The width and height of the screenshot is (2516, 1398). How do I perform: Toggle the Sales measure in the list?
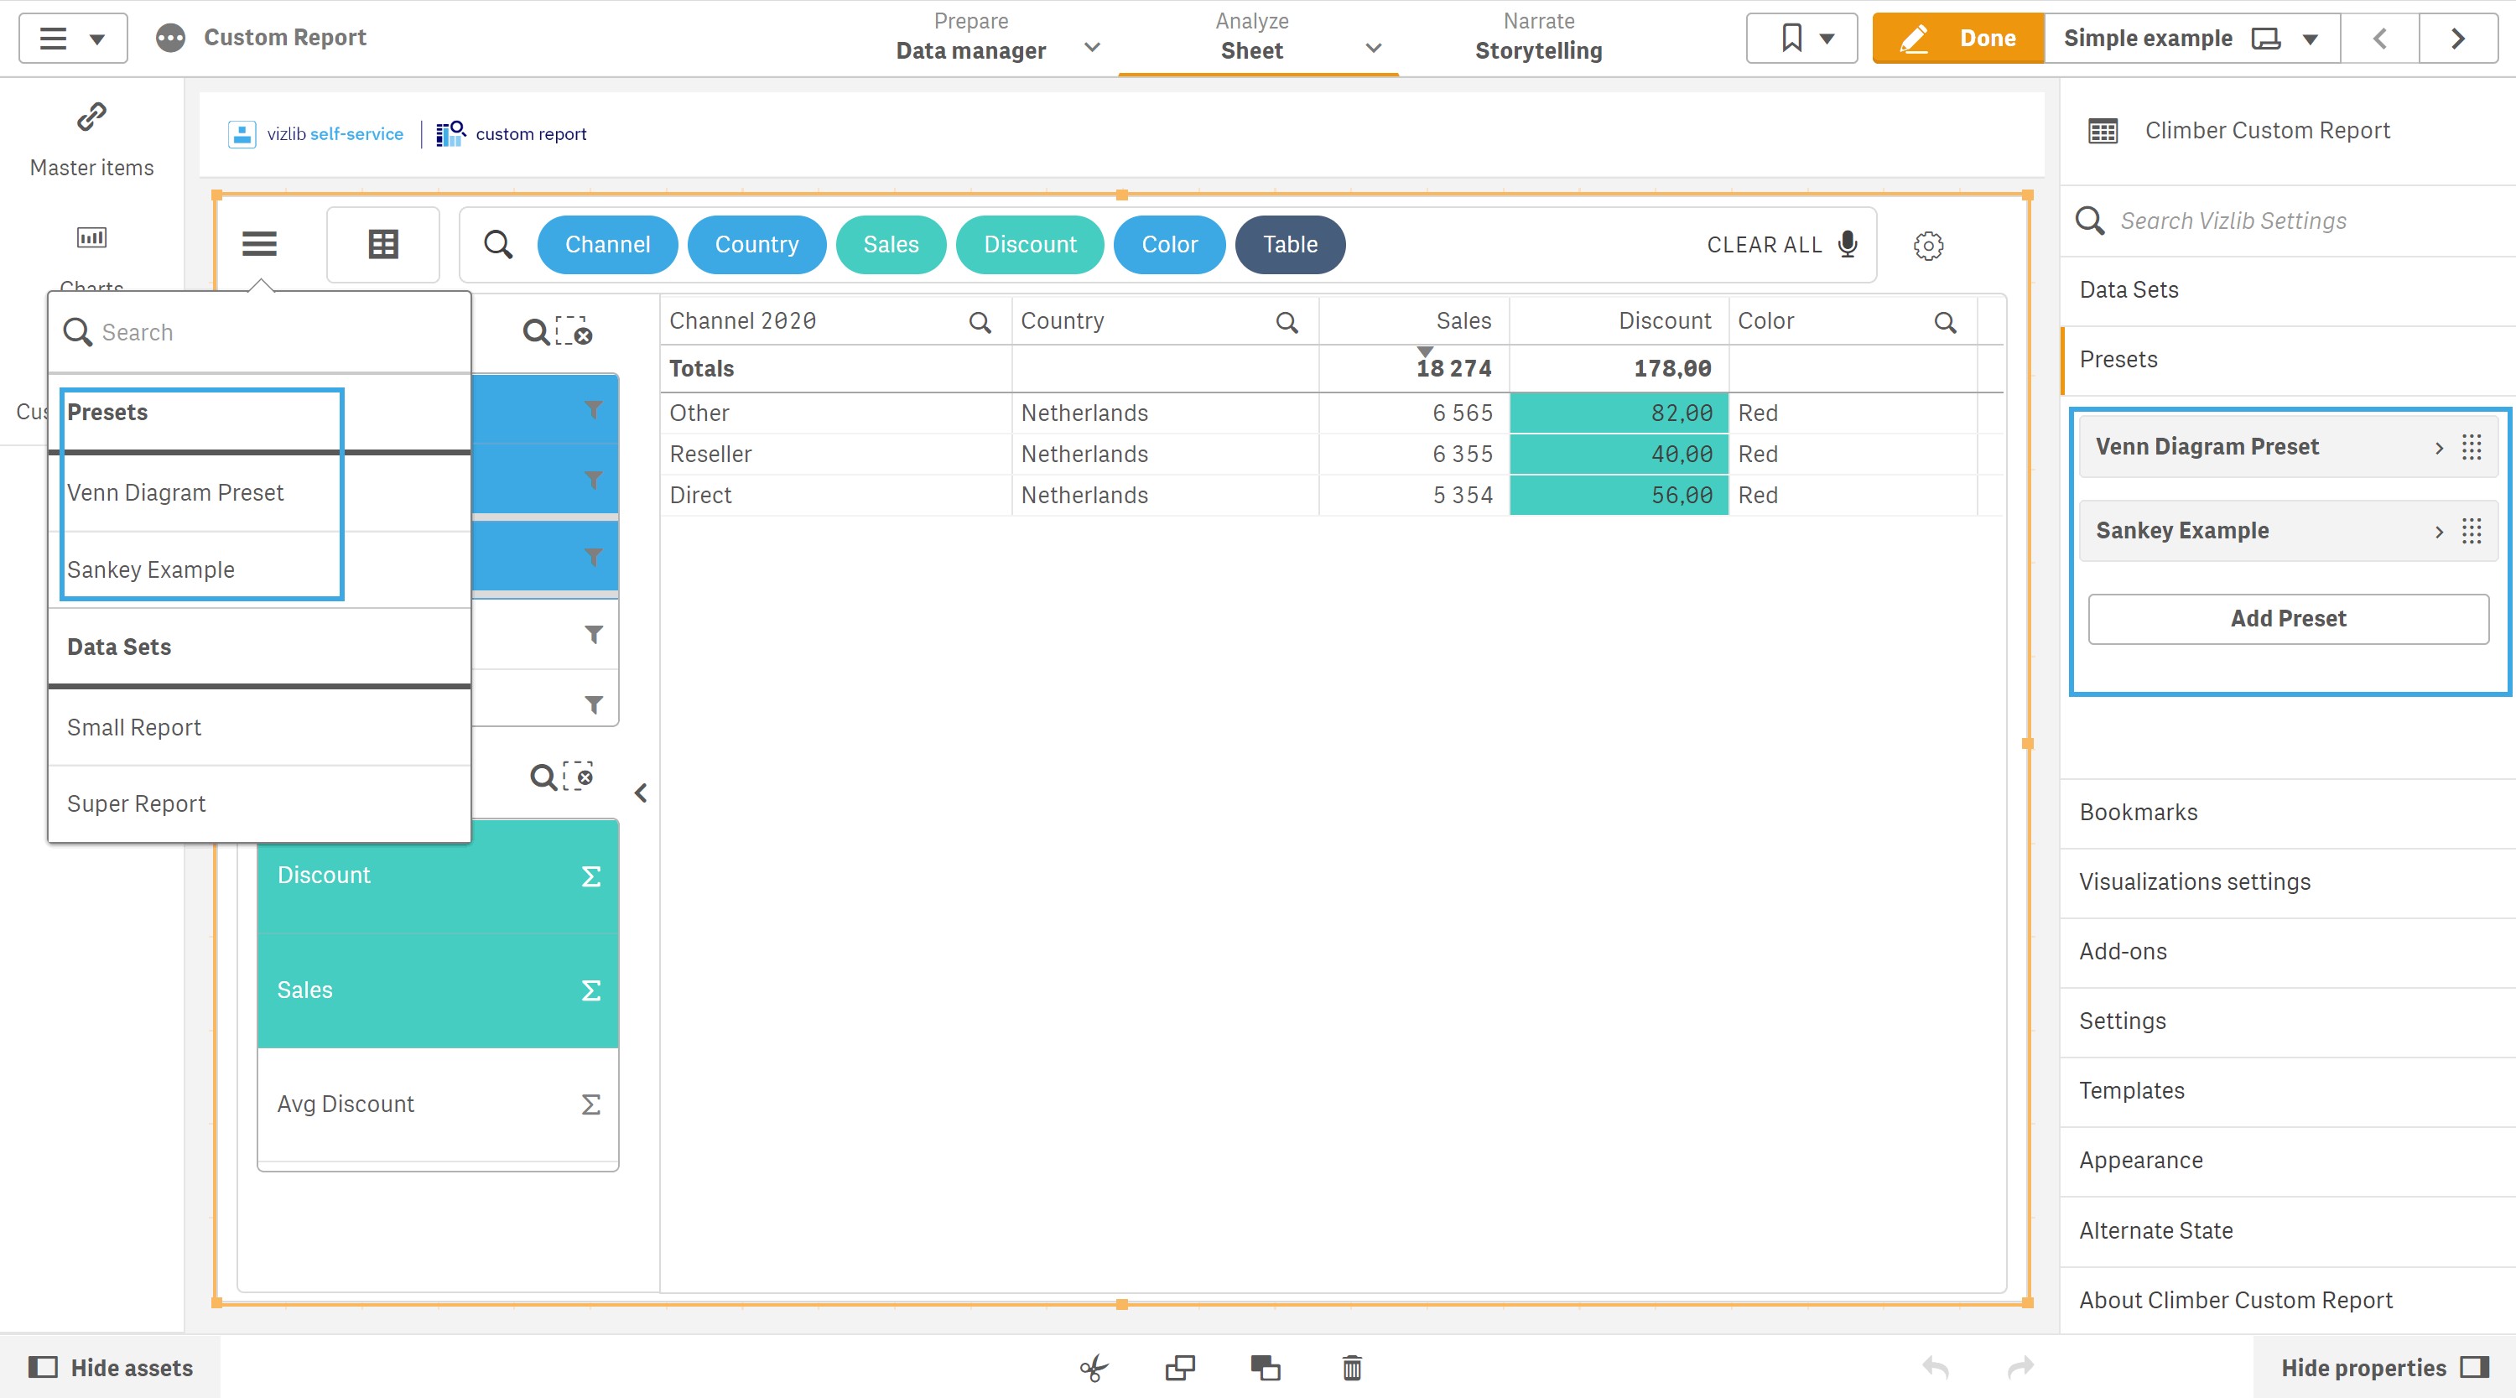[x=438, y=990]
